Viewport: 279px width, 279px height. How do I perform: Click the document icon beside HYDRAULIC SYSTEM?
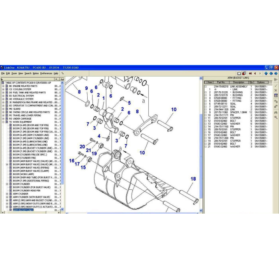(x=7, y=99)
